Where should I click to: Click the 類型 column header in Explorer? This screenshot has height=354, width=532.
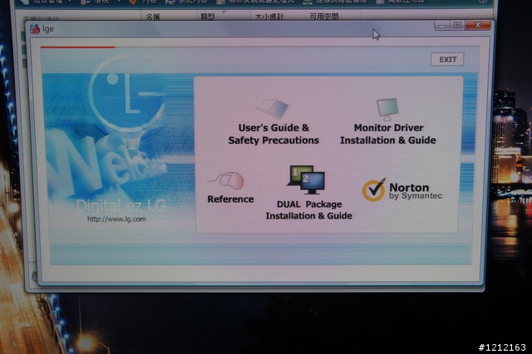(x=207, y=17)
